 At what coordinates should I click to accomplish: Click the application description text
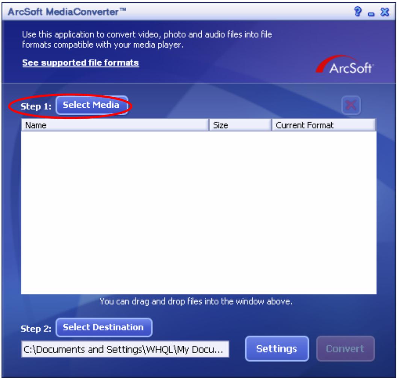[x=147, y=39]
